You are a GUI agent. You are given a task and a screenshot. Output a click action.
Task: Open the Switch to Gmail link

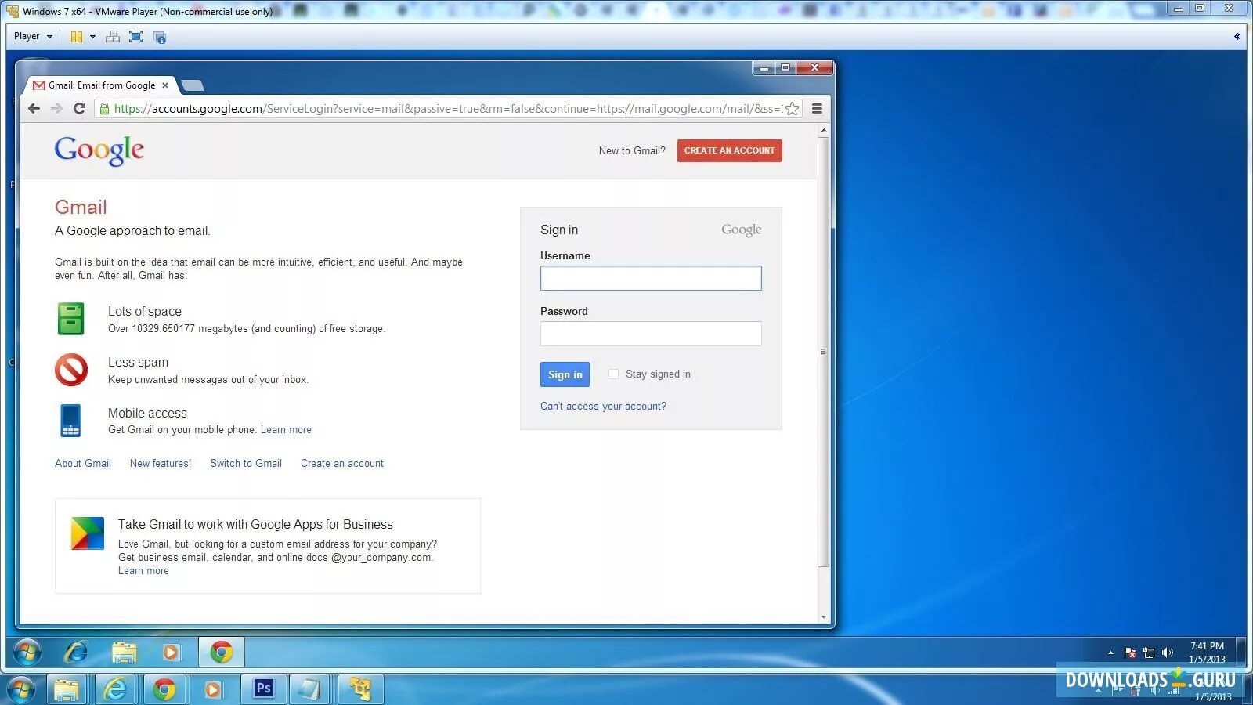246,463
